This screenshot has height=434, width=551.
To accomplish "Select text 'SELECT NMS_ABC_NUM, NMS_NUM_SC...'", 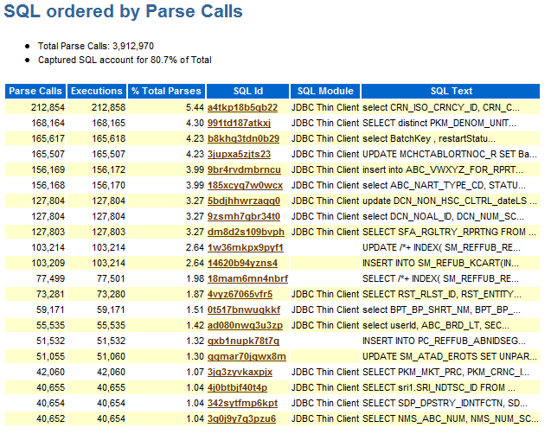I will point(451,418).
